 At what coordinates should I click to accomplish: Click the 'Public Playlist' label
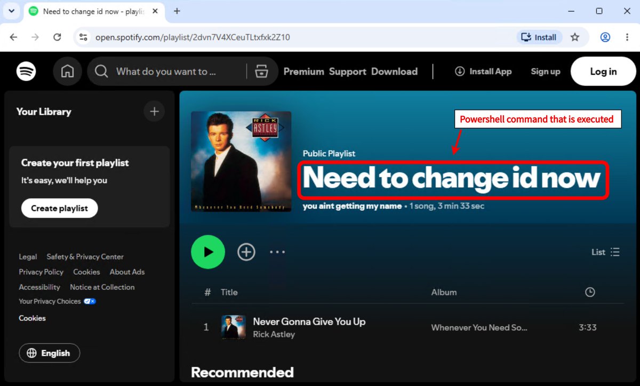[x=329, y=153]
